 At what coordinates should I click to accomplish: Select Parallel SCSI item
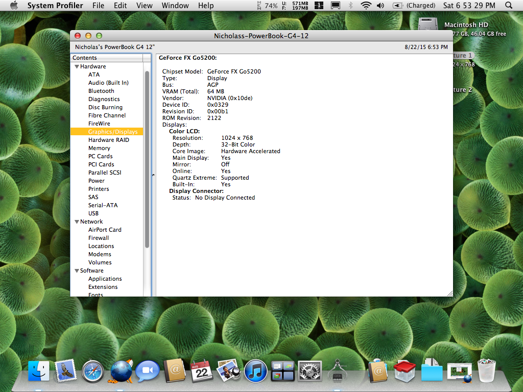click(105, 173)
